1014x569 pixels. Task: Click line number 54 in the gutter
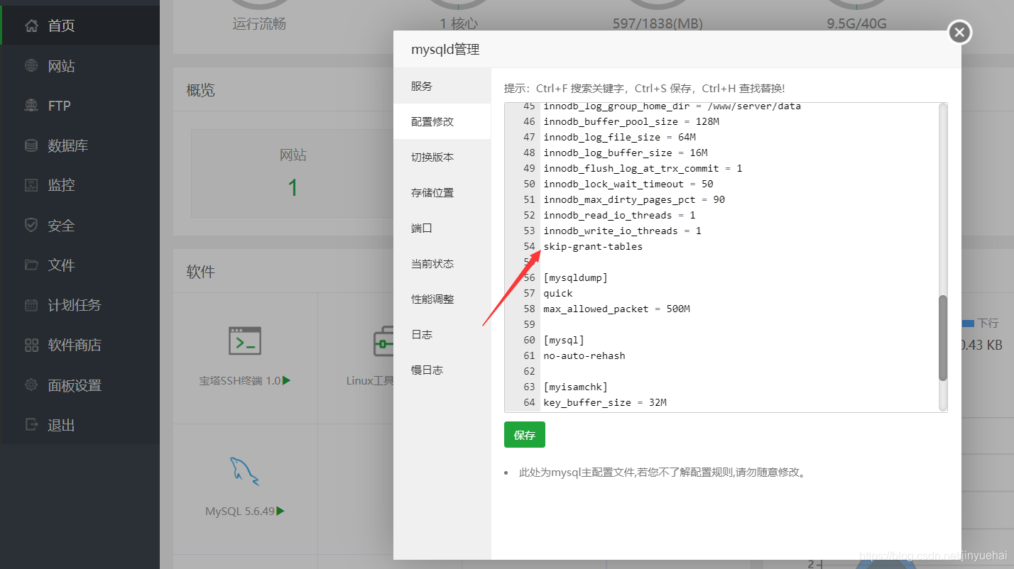529,246
